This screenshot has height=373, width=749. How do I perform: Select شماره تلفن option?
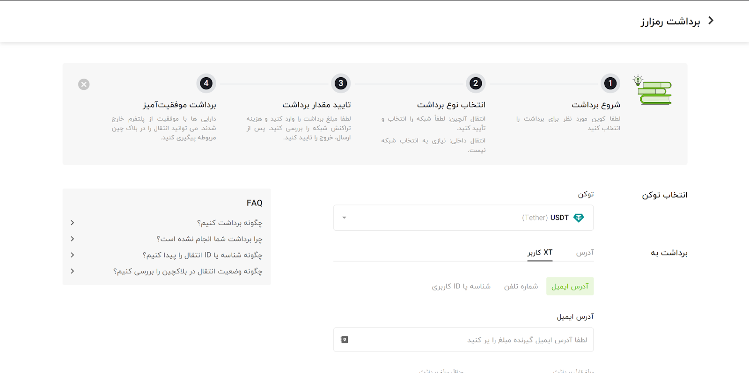521,286
